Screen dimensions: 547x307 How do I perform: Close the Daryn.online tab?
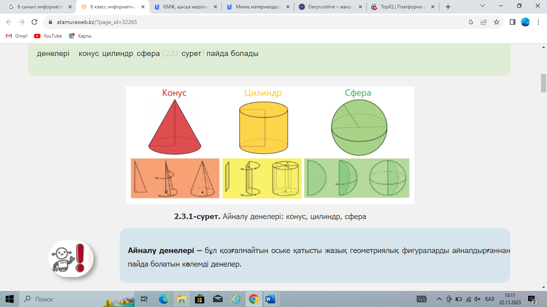pos(360,7)
